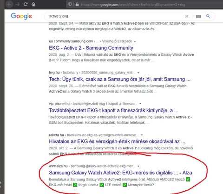Viewport: 223px width, 194px height.
Task: Open the on-screen keyboard input tool
Action: coord(198,16)
